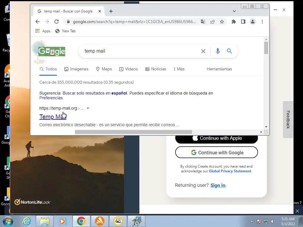Switch to the Videos tab
303x227 pixels.
point(128,69)
